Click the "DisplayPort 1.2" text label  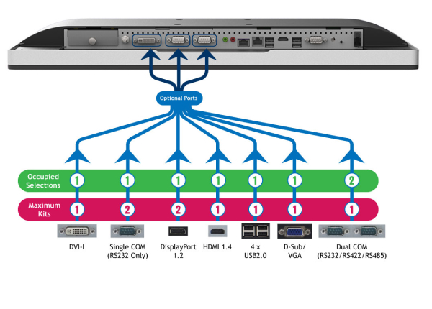(177, 252)
